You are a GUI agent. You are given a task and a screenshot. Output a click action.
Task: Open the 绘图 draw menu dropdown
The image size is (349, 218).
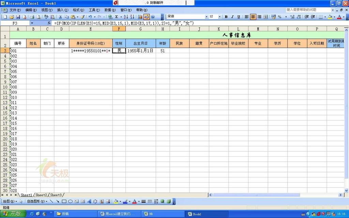coord(10,201)
